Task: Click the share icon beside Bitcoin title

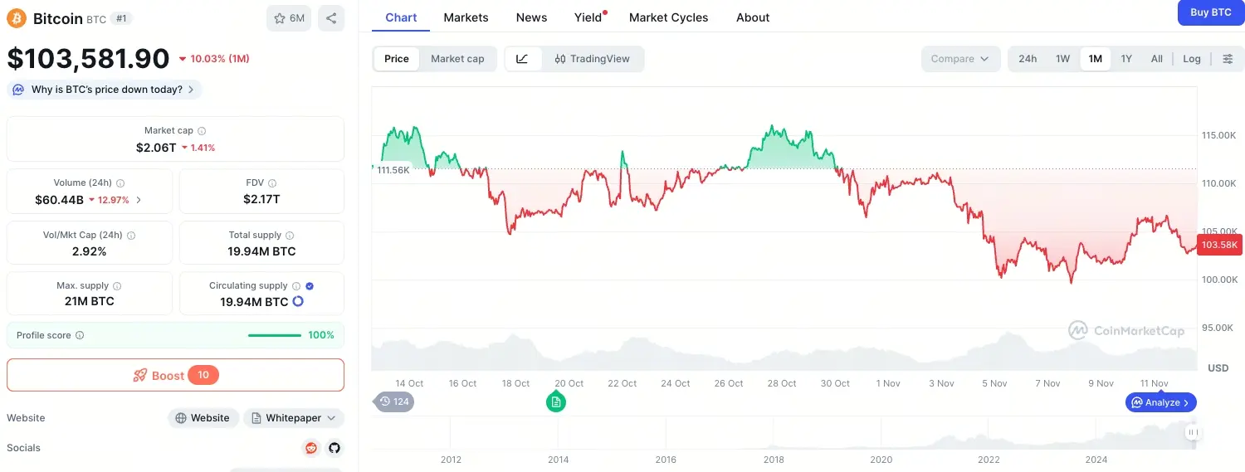Action: [331, 18]
